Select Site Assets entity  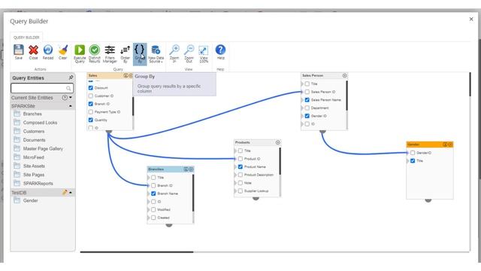[34, 166]
